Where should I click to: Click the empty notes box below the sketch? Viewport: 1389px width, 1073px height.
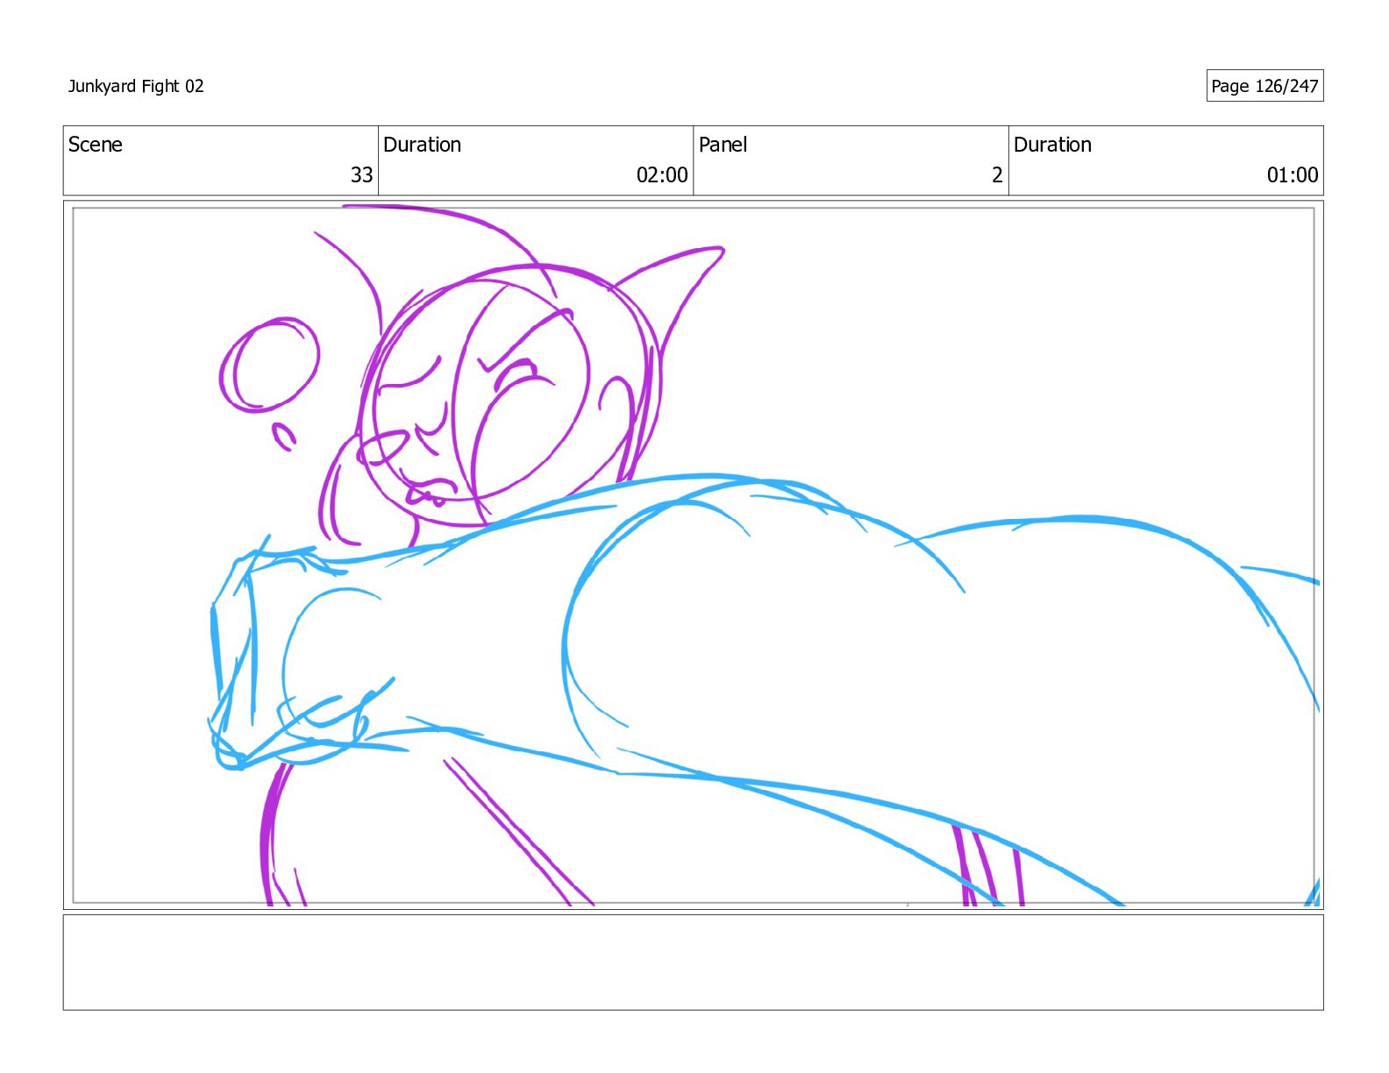pyautogui.click(x=693, y=963)
